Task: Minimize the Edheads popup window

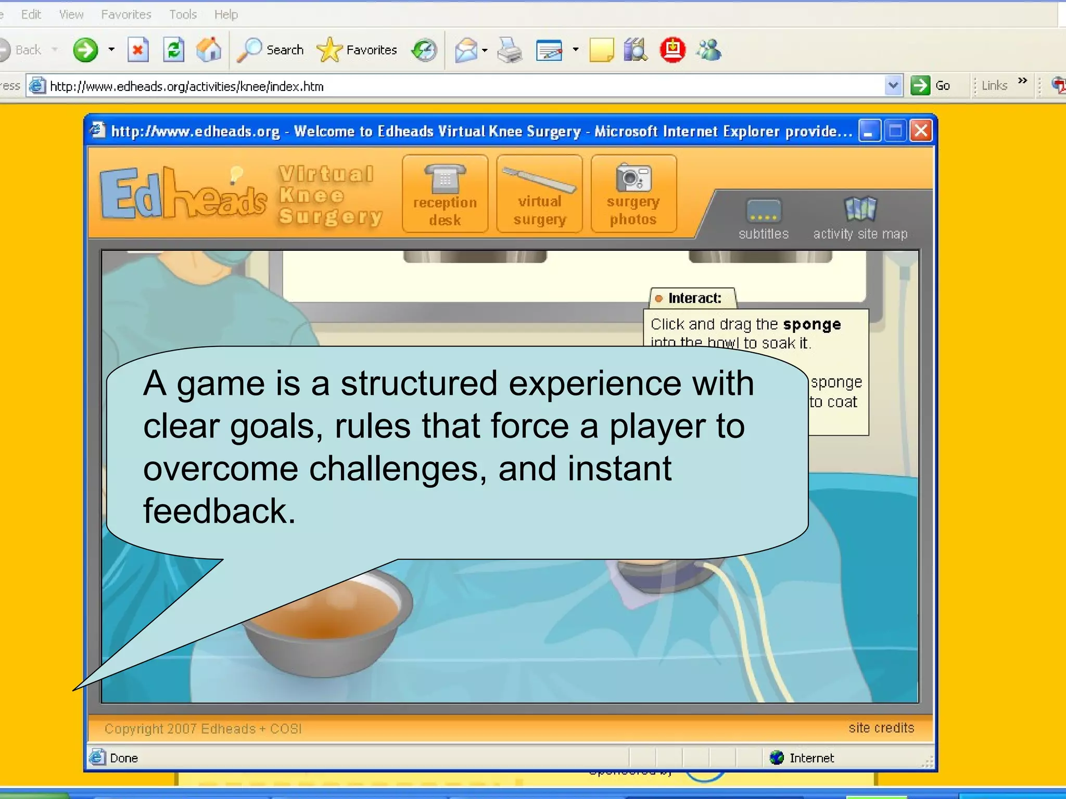Action: tap(869, 131)
